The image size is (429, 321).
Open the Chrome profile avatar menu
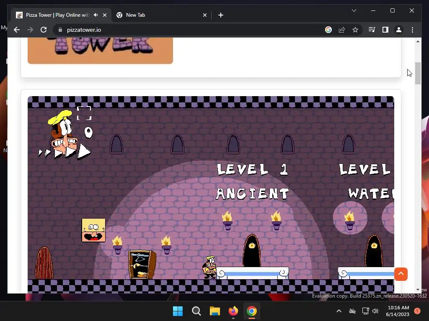399,30
